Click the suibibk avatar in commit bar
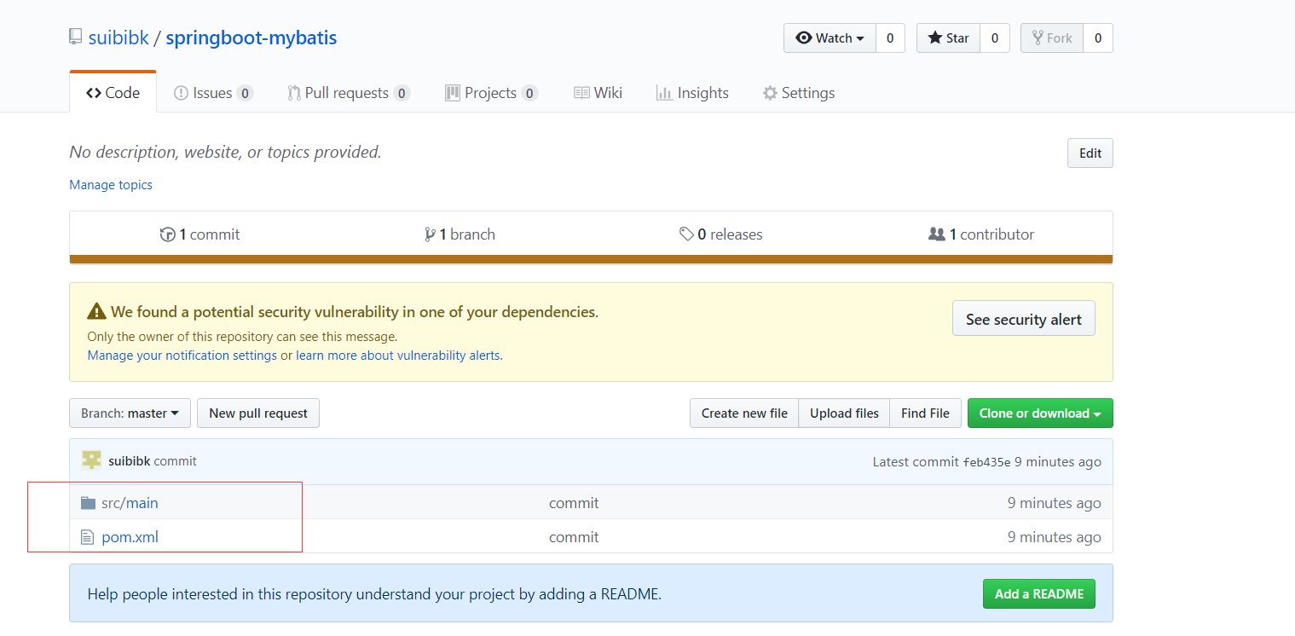Viewport: 1295px width, 636px height. (x=91, y=460)
